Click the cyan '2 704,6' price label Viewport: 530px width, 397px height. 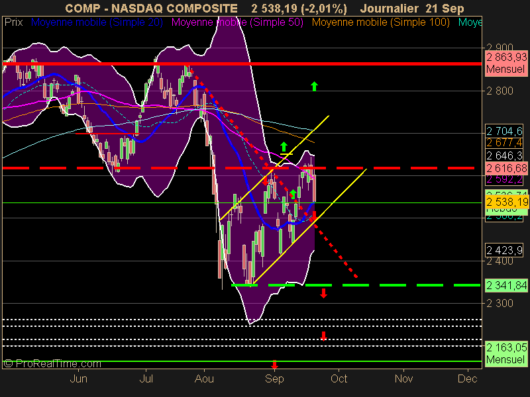pyautogui.click(x=504, y=130)
